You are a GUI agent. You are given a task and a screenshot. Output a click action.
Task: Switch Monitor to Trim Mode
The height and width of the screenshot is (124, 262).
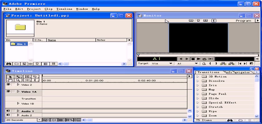206,20
